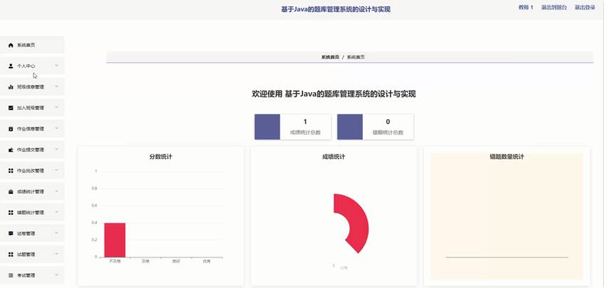Screen dimensions: 604x288
Task: Click the 退出到前台 link
Action: coord(554,7)
